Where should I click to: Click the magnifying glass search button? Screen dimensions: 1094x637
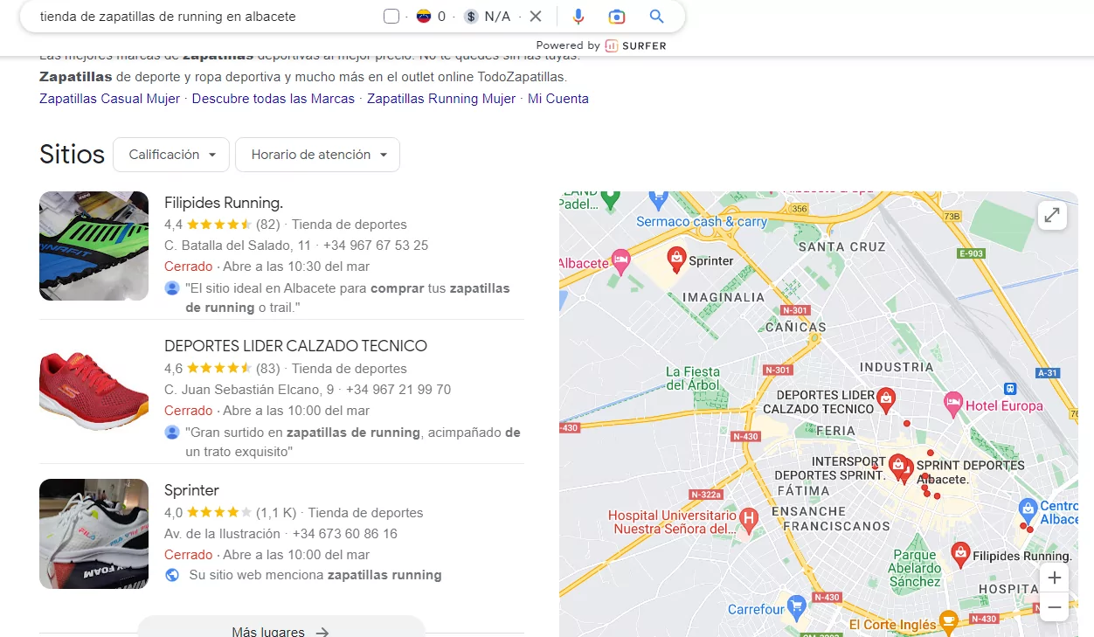pos(657,17)
